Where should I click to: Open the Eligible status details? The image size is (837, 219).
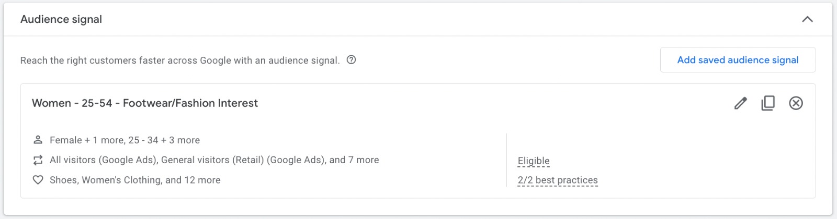pos(534,161)
